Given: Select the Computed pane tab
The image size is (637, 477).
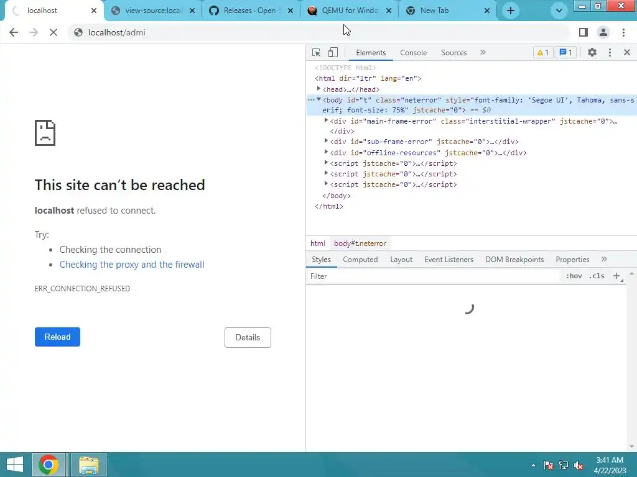Looking at the screenshot, I should pyautogui.click(x=360, y=260).
